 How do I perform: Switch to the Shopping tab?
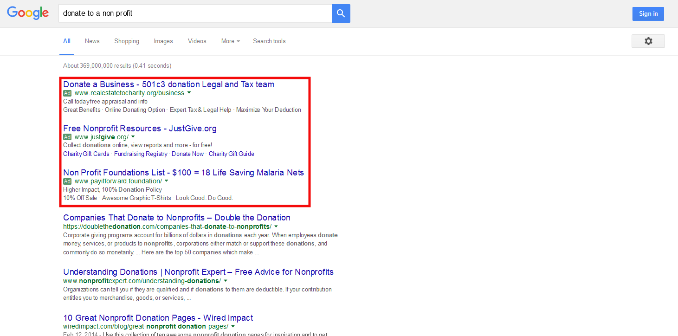127,41
